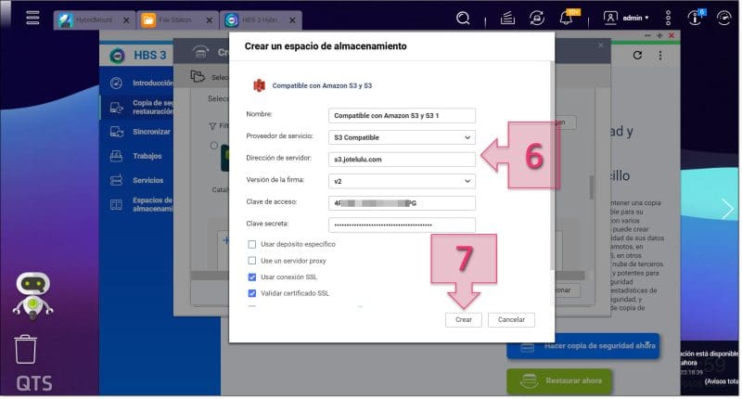Click the Introducción sidebar icon
This screenshot has width=742, height=399.
117,83
